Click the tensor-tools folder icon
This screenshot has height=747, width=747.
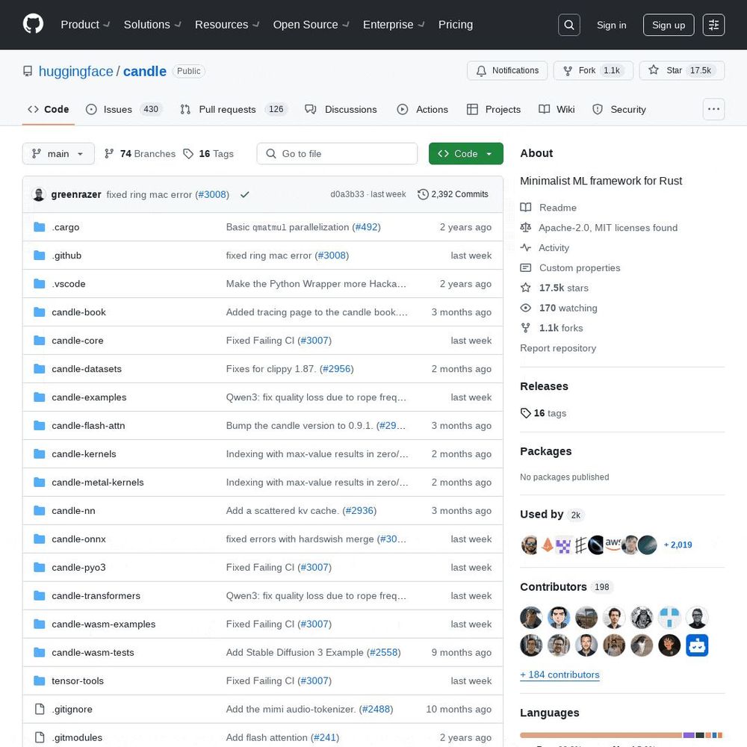40,681
